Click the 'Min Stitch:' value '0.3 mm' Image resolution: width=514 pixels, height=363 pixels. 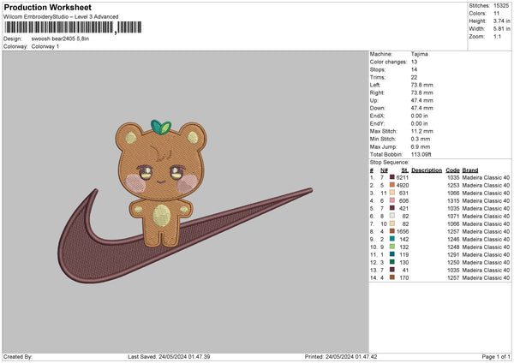tap(421, 139)
